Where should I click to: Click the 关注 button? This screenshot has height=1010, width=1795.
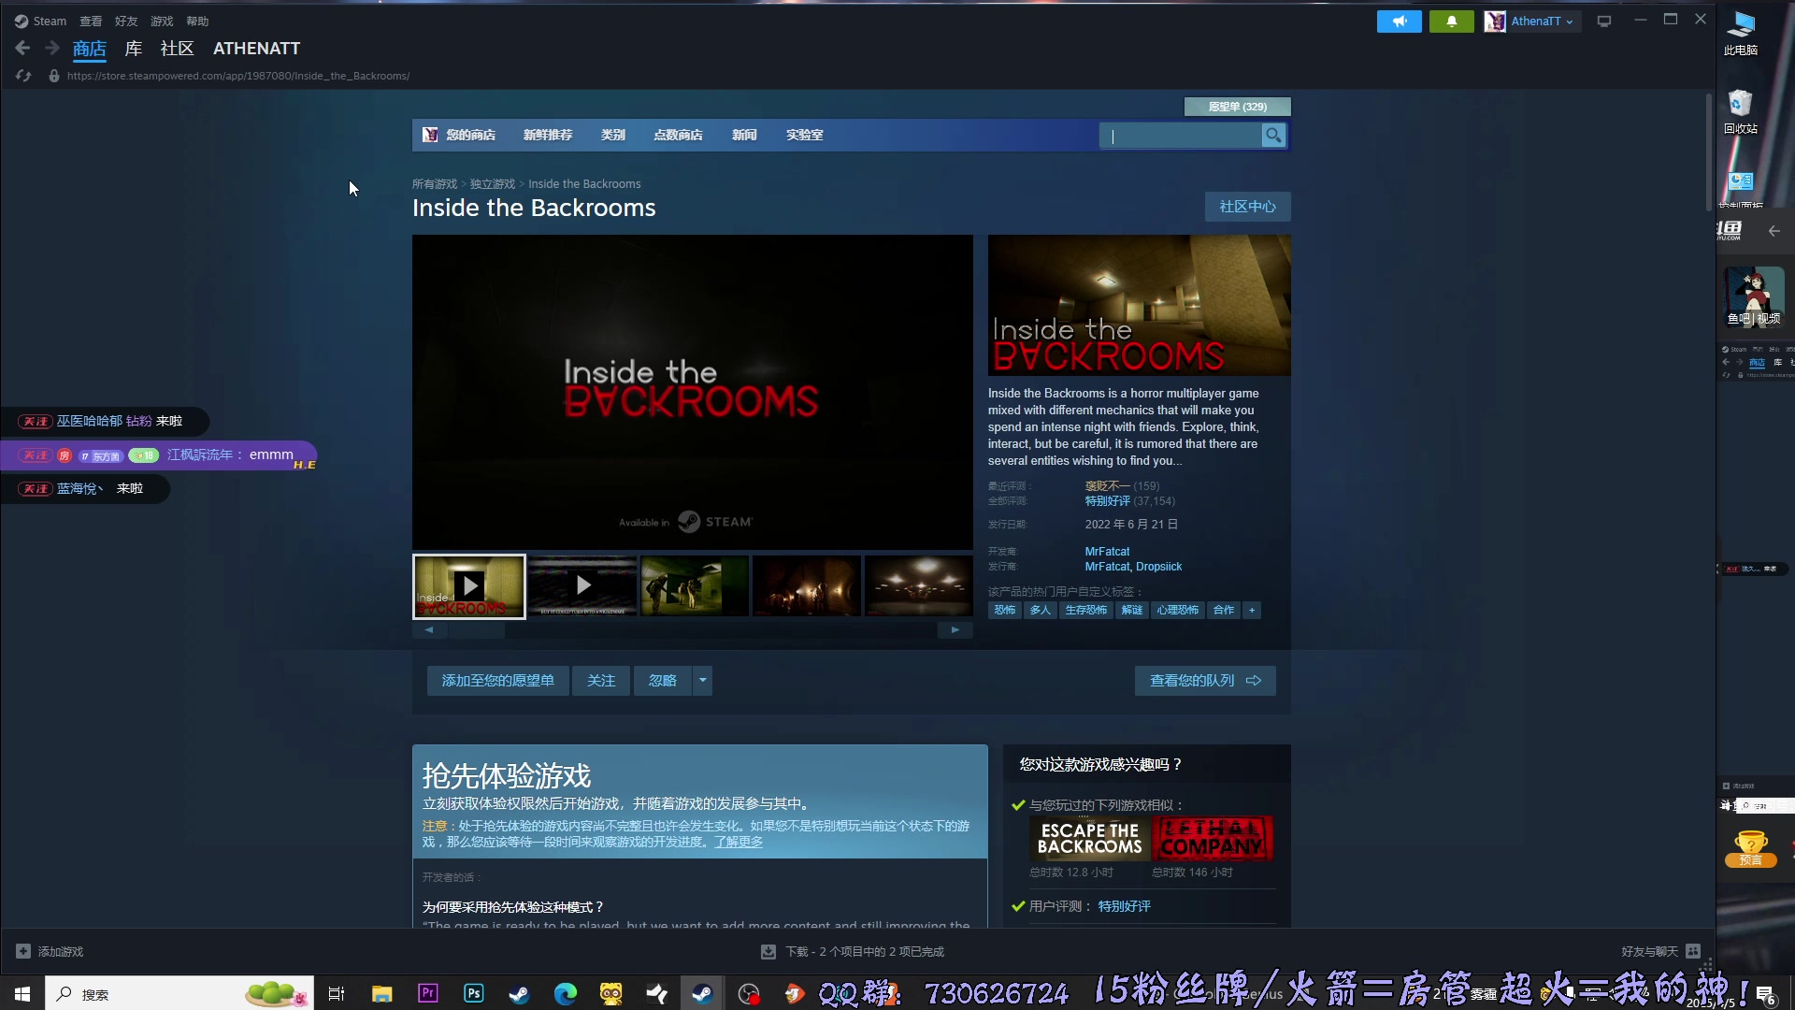(x=601, y=681)
